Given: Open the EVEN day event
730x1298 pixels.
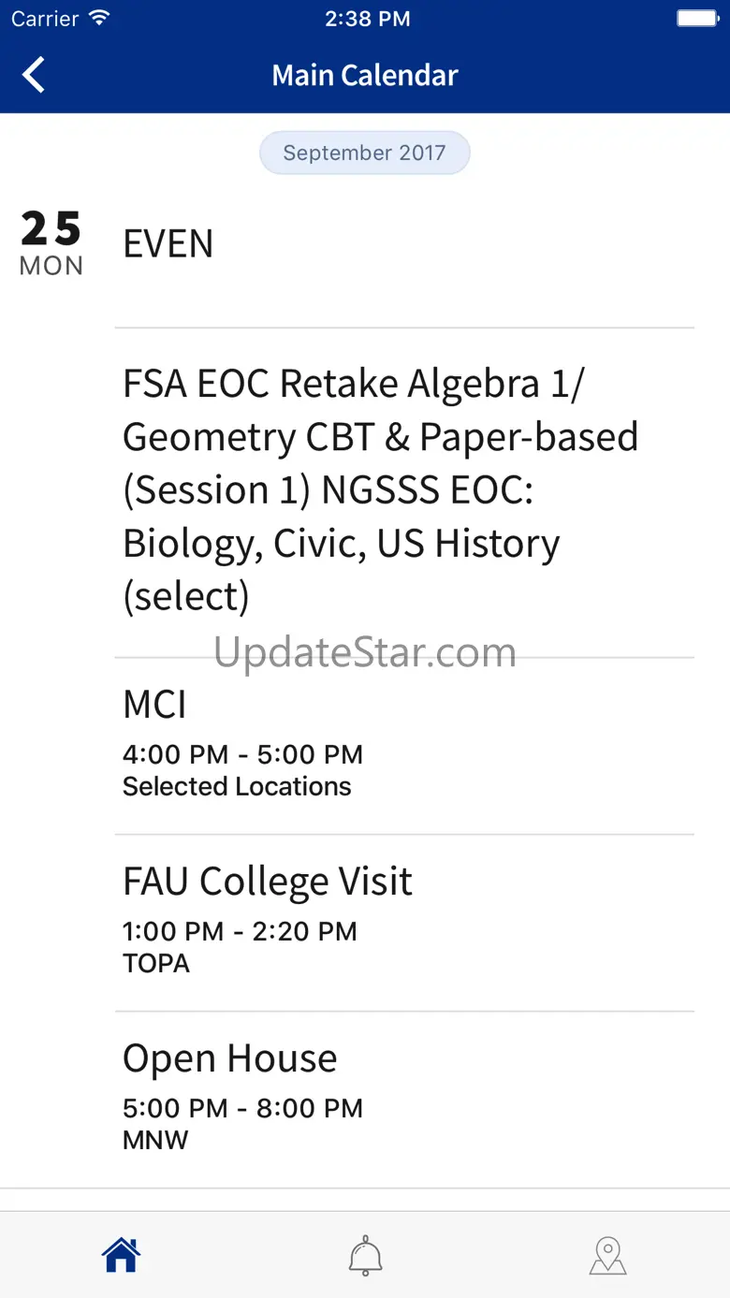Looking at the screenshot, I should point(168,243).
